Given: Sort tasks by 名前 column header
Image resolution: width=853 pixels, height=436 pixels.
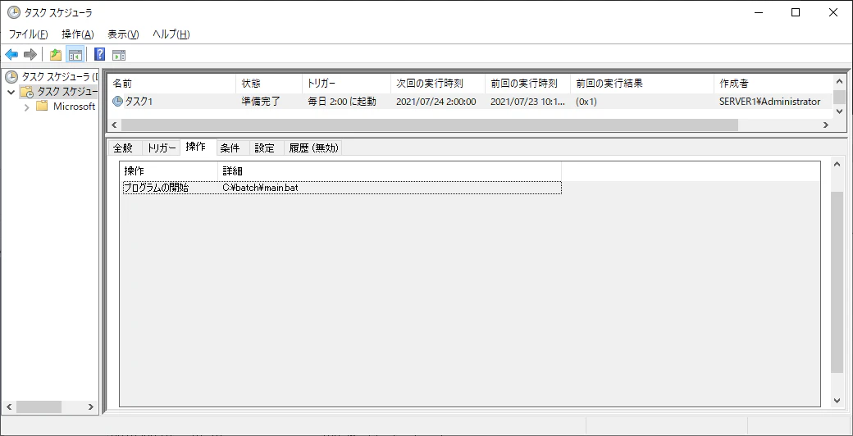Looking at the screenshot, I should click(172, 84).
